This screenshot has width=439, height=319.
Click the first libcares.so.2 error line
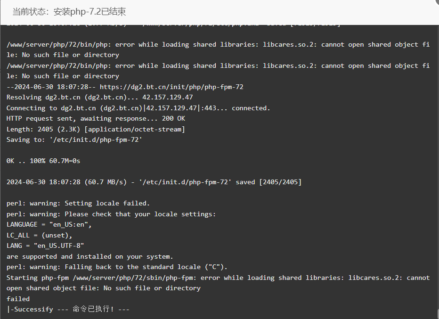coord(218,49)
